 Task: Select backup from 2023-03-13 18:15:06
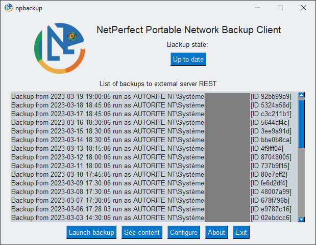tap(154, 148)
